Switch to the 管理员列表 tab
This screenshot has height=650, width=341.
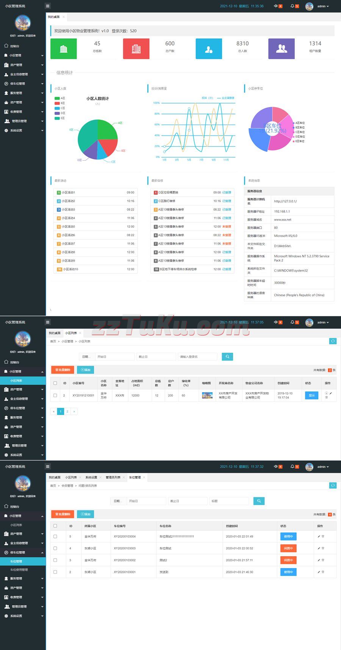113,477
